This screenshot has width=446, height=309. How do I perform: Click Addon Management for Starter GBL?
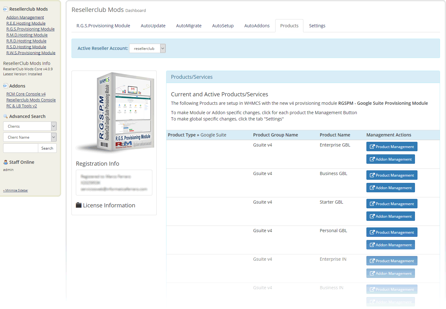[391, 216]
